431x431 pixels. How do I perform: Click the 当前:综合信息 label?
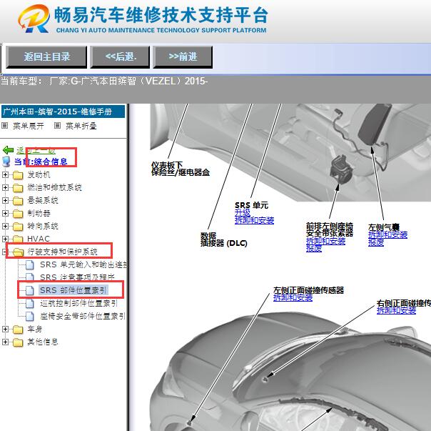coord(41,162)
